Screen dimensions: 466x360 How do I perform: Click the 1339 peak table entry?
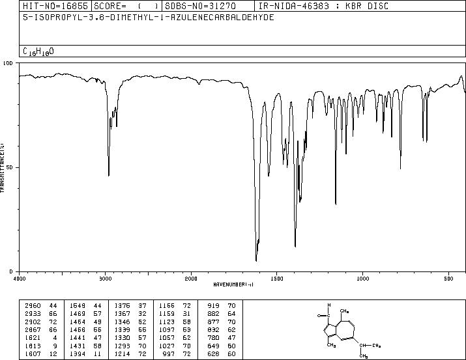click(x=130, y=329)
